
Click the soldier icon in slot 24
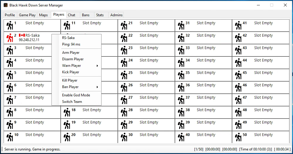124,63
